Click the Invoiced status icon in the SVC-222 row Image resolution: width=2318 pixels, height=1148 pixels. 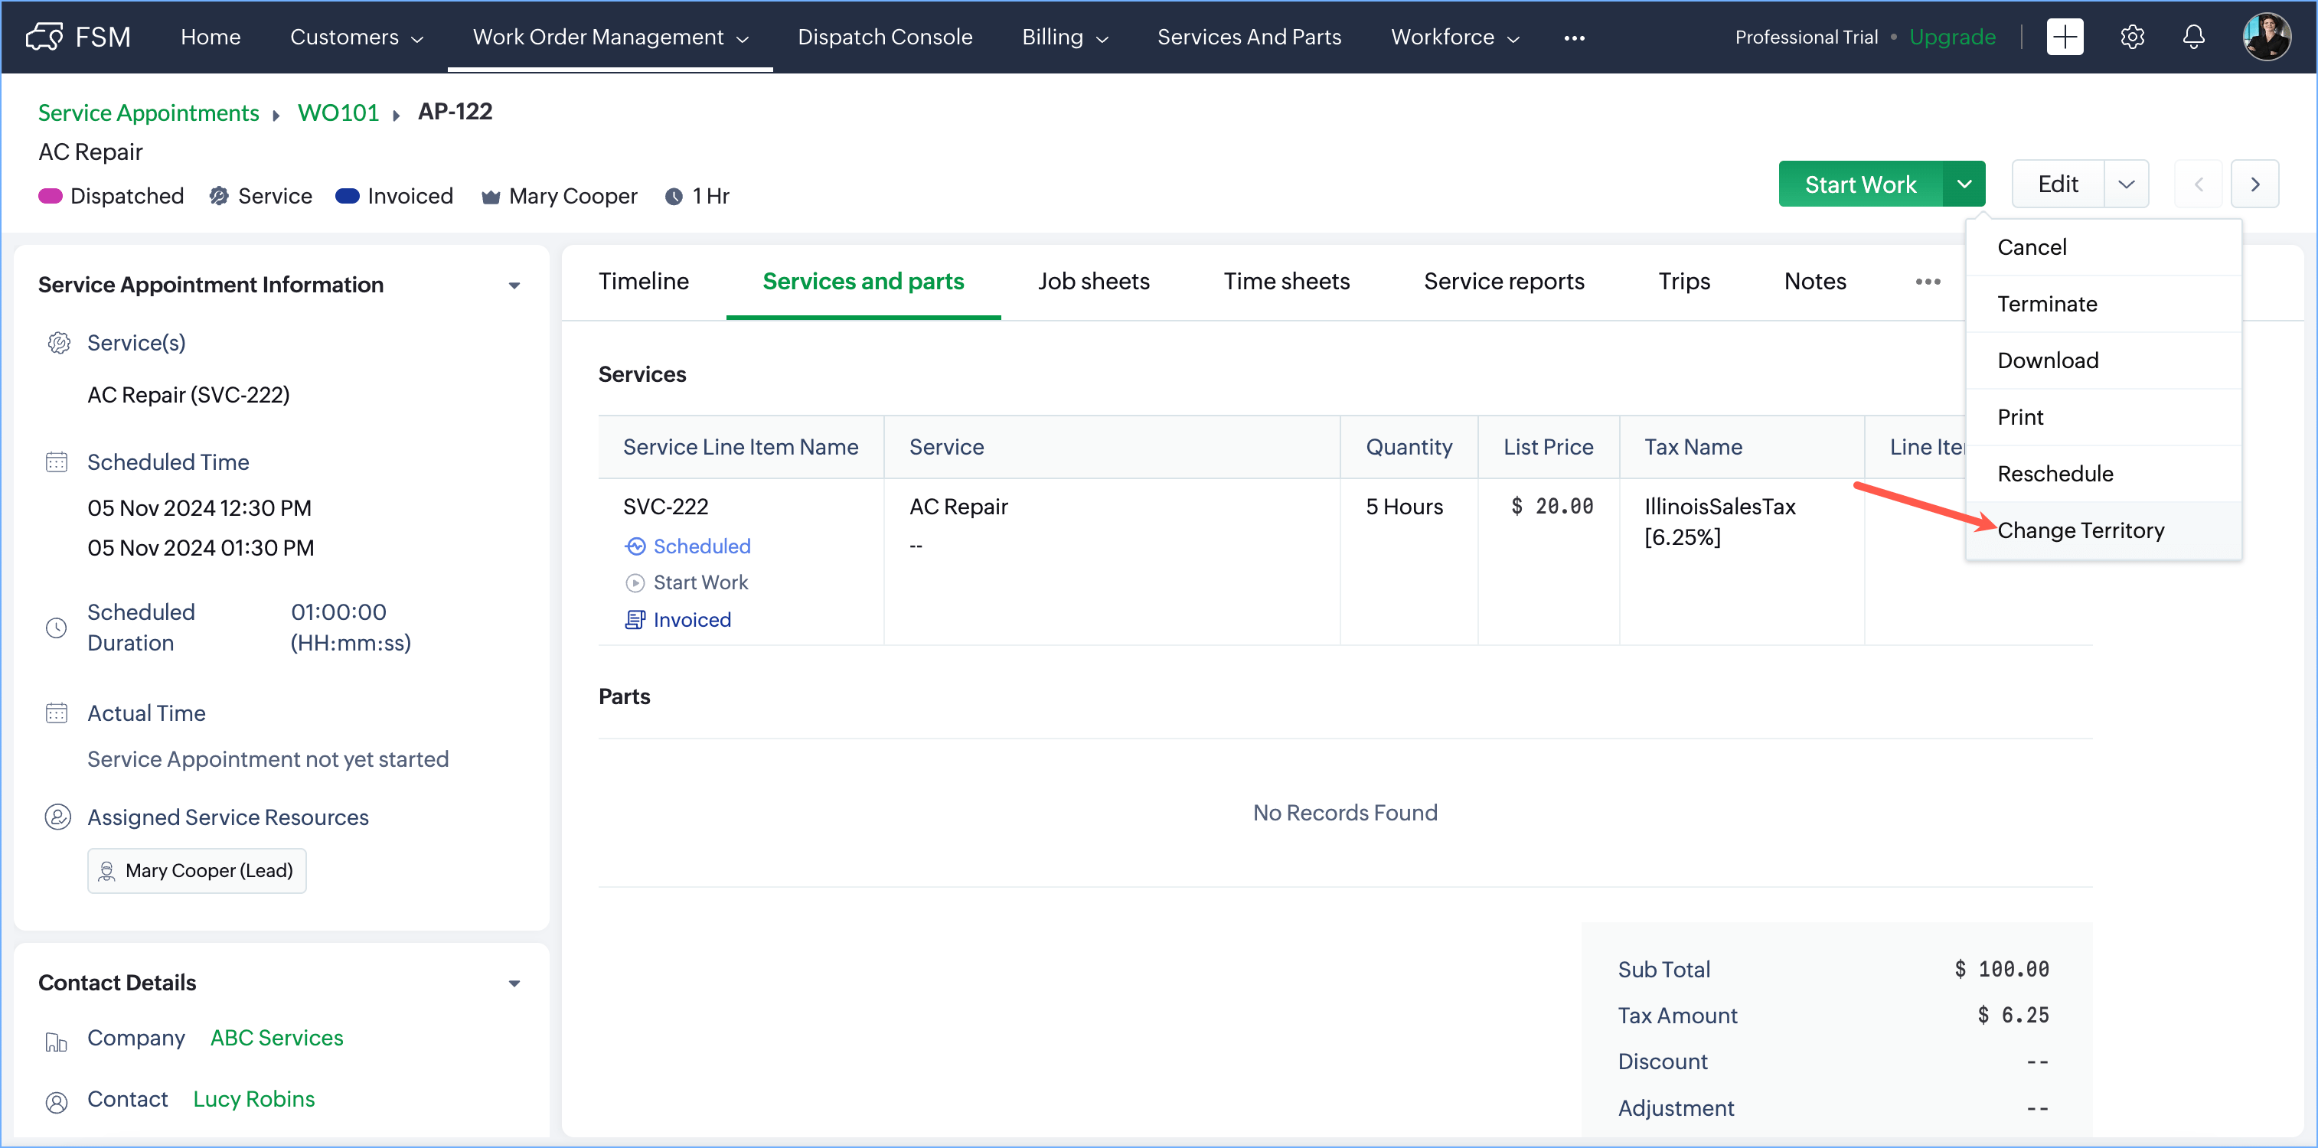point(635,620)
